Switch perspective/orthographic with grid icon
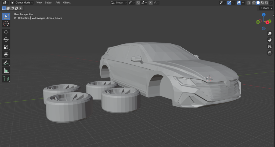 click(269, 53)
